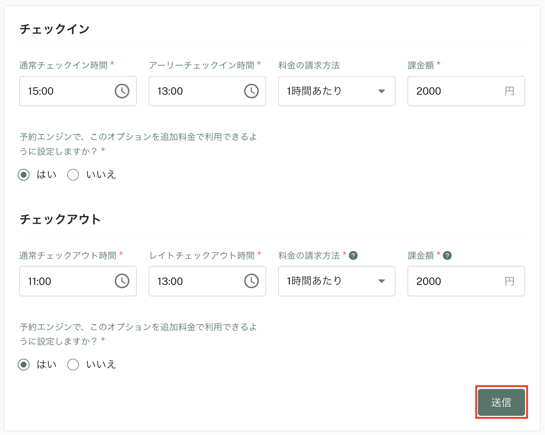Select はい radio under チェックアウト section
Image resolution: width=545 pixels, height=435 pixels.
coord(24,365)
